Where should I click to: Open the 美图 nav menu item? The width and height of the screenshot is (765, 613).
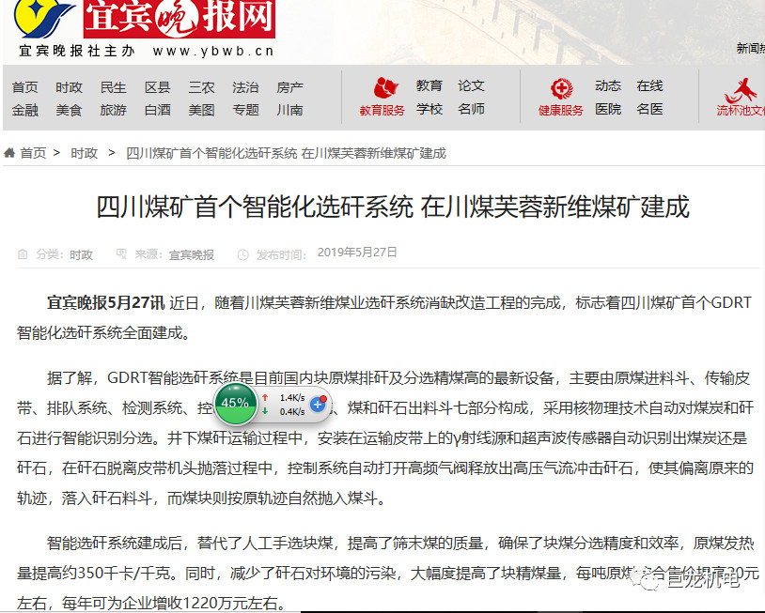[201, 110]
